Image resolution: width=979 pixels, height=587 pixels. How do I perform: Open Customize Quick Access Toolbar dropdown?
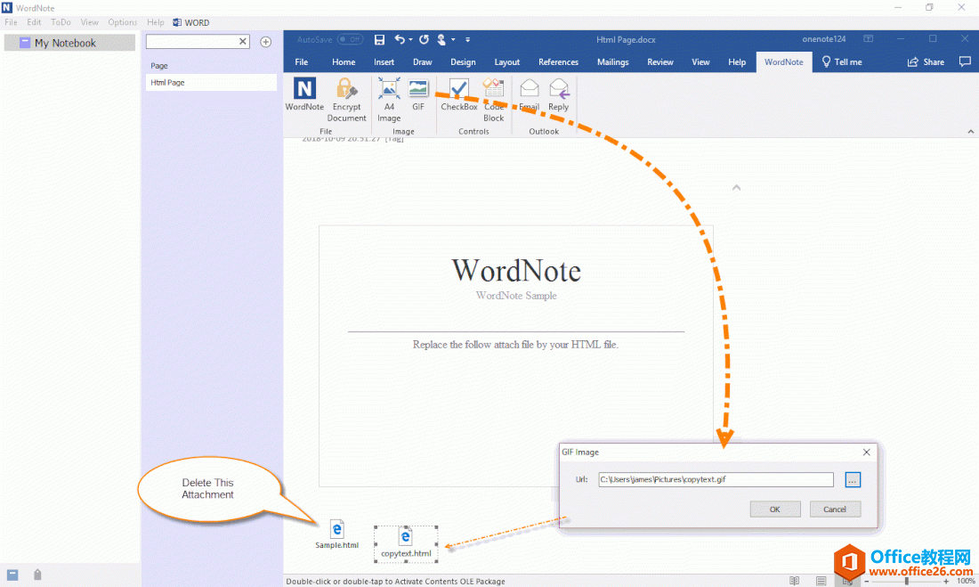pos(468,40)
